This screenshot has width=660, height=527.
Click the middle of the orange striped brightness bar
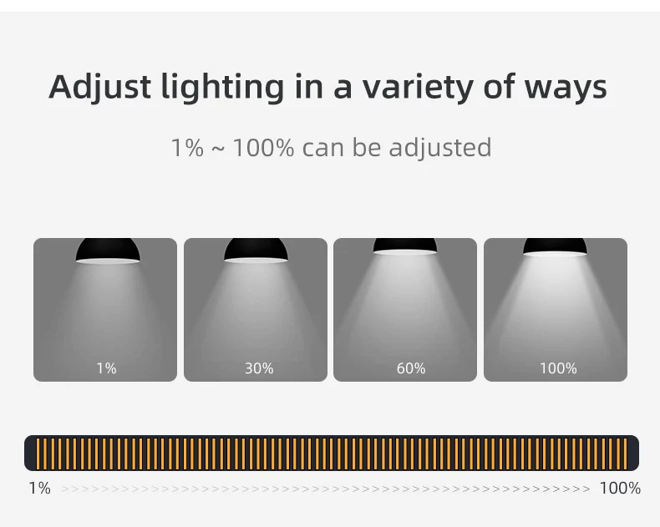pyautogui.click(x=332, y=452)
